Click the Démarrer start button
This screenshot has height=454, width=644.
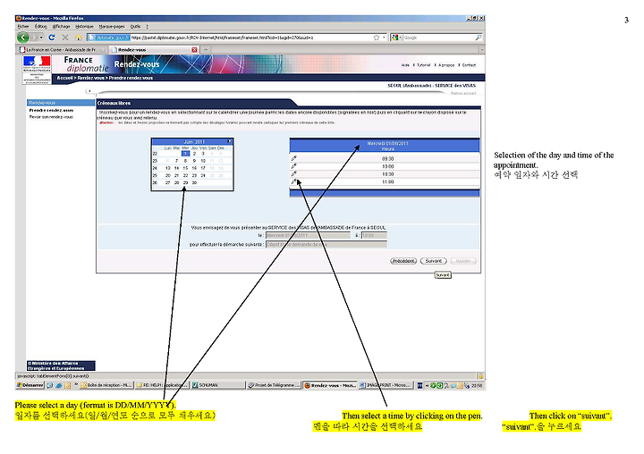click(30, 385)
